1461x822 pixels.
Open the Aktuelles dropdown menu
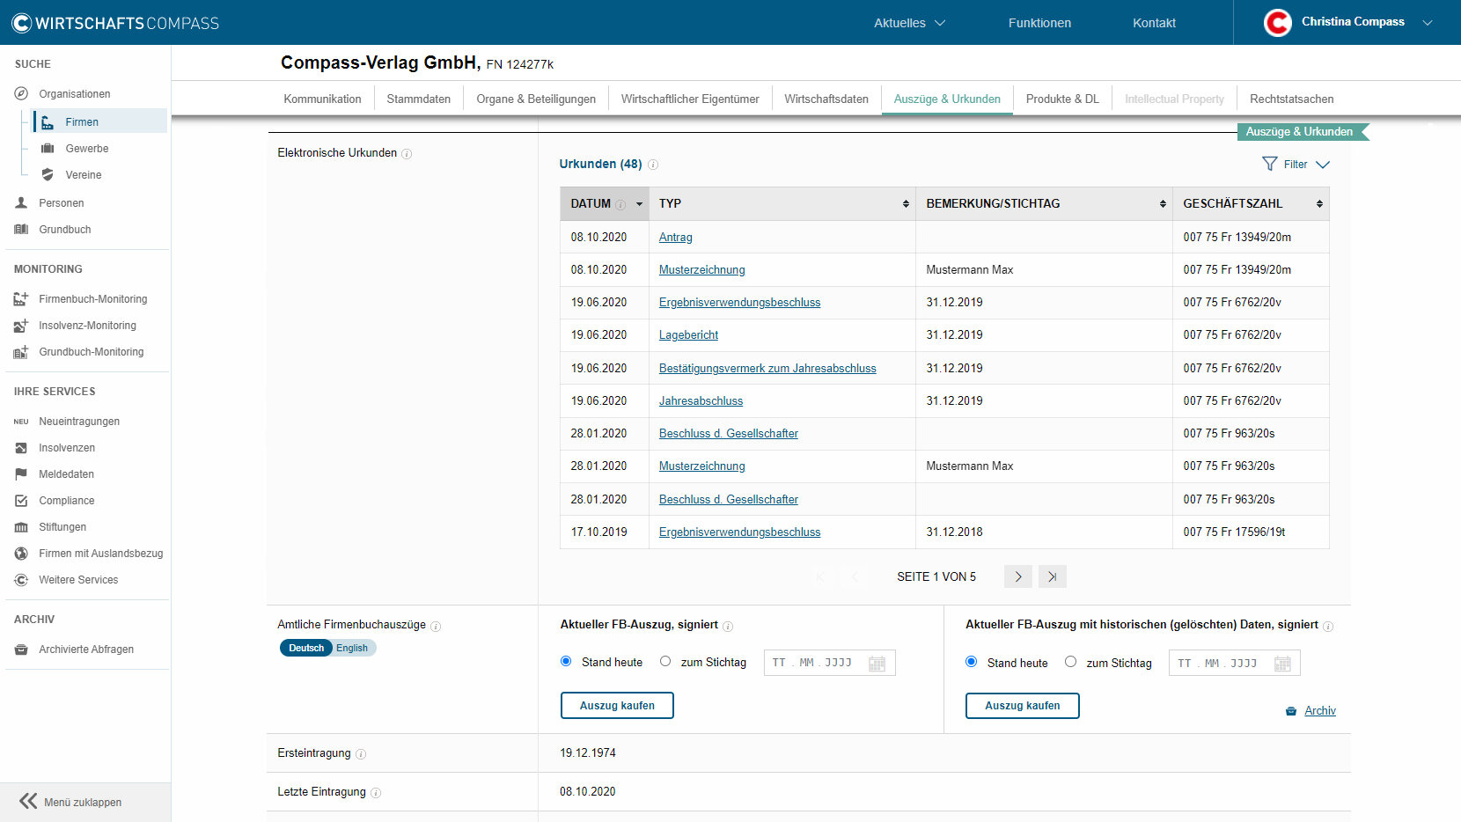(x=909, y=23)
